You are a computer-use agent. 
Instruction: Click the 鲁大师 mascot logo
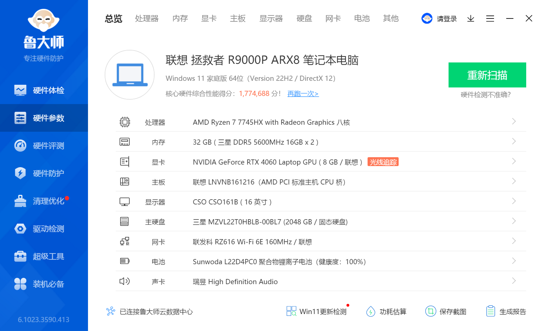[44, 21]
